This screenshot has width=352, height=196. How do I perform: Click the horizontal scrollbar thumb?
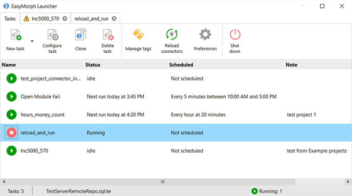(151, 181)
